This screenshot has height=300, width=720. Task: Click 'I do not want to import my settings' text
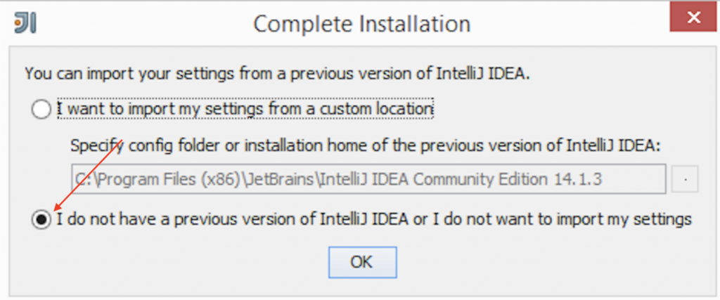(560, 219)
